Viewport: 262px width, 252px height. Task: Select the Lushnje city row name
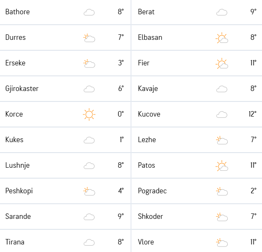[x=18, y=166]
